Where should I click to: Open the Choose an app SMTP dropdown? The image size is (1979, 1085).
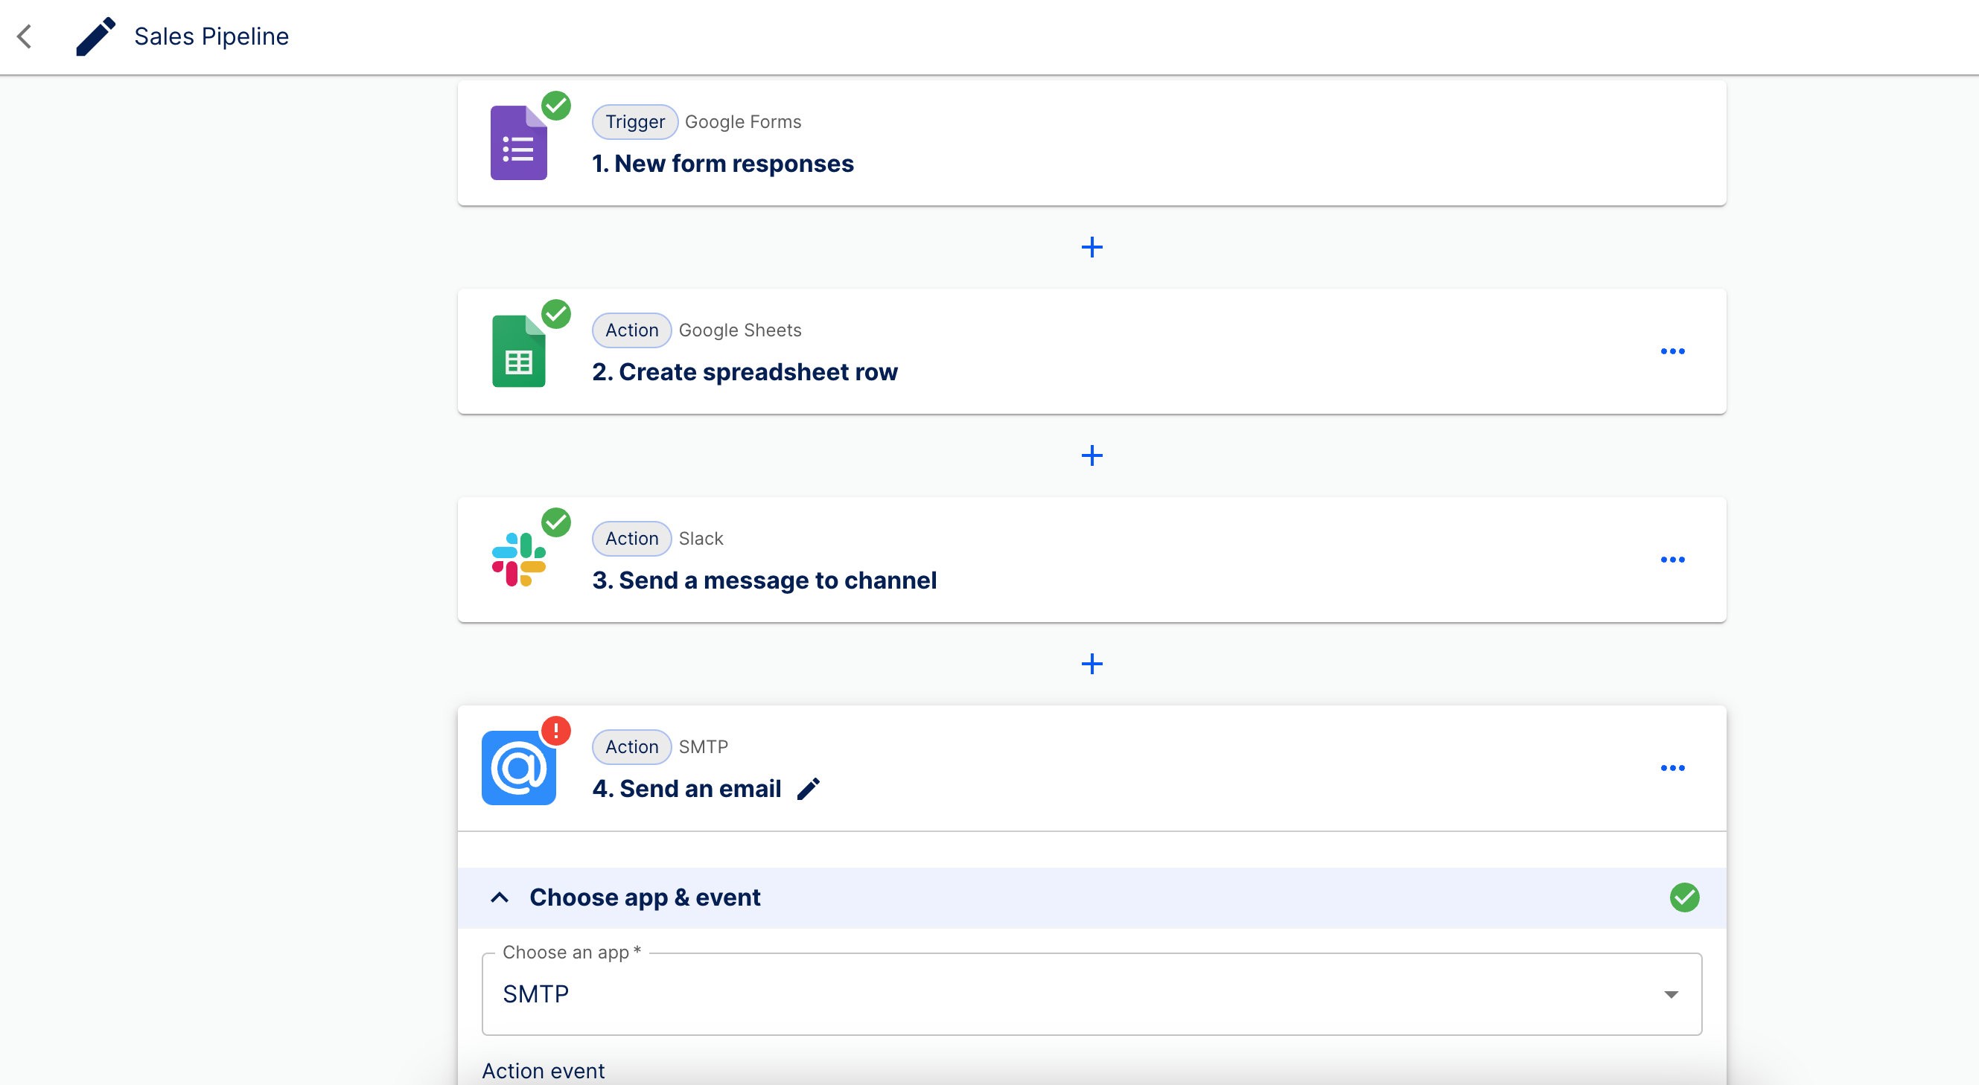click(1092, 994)
